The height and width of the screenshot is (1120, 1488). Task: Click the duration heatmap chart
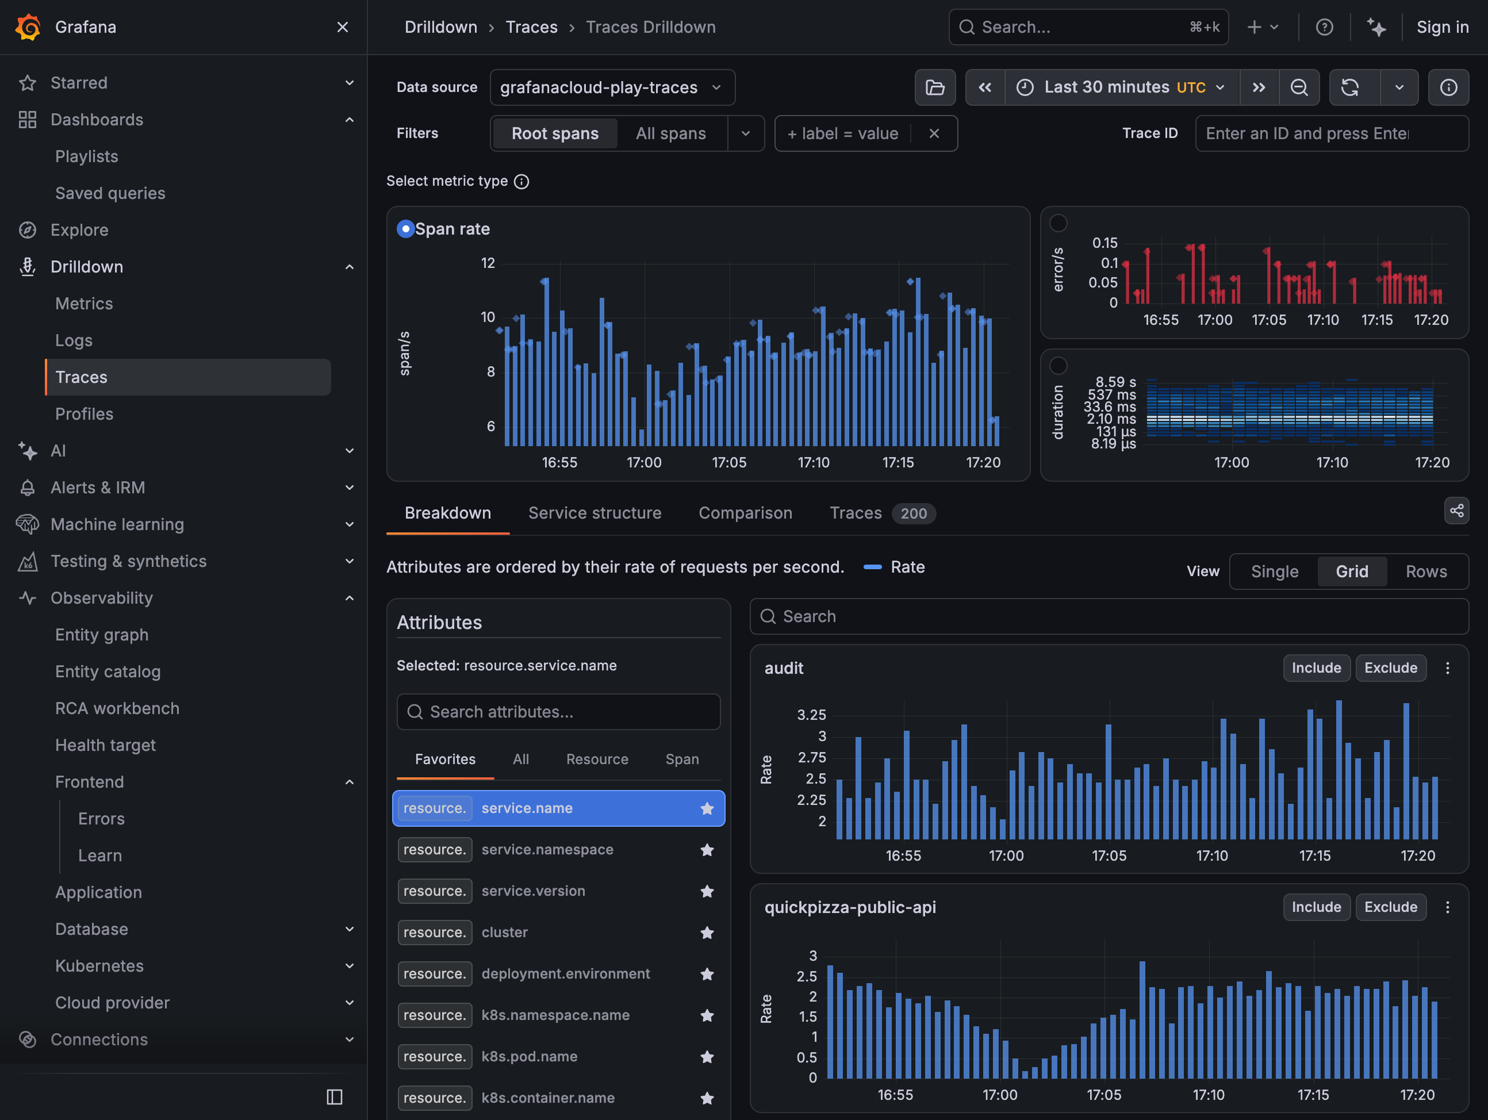1289,411
